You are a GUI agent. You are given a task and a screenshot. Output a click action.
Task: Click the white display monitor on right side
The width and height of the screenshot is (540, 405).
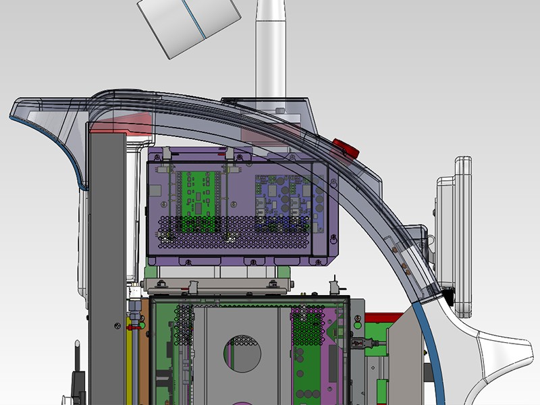pyautogui.click(x=454, y=237)
